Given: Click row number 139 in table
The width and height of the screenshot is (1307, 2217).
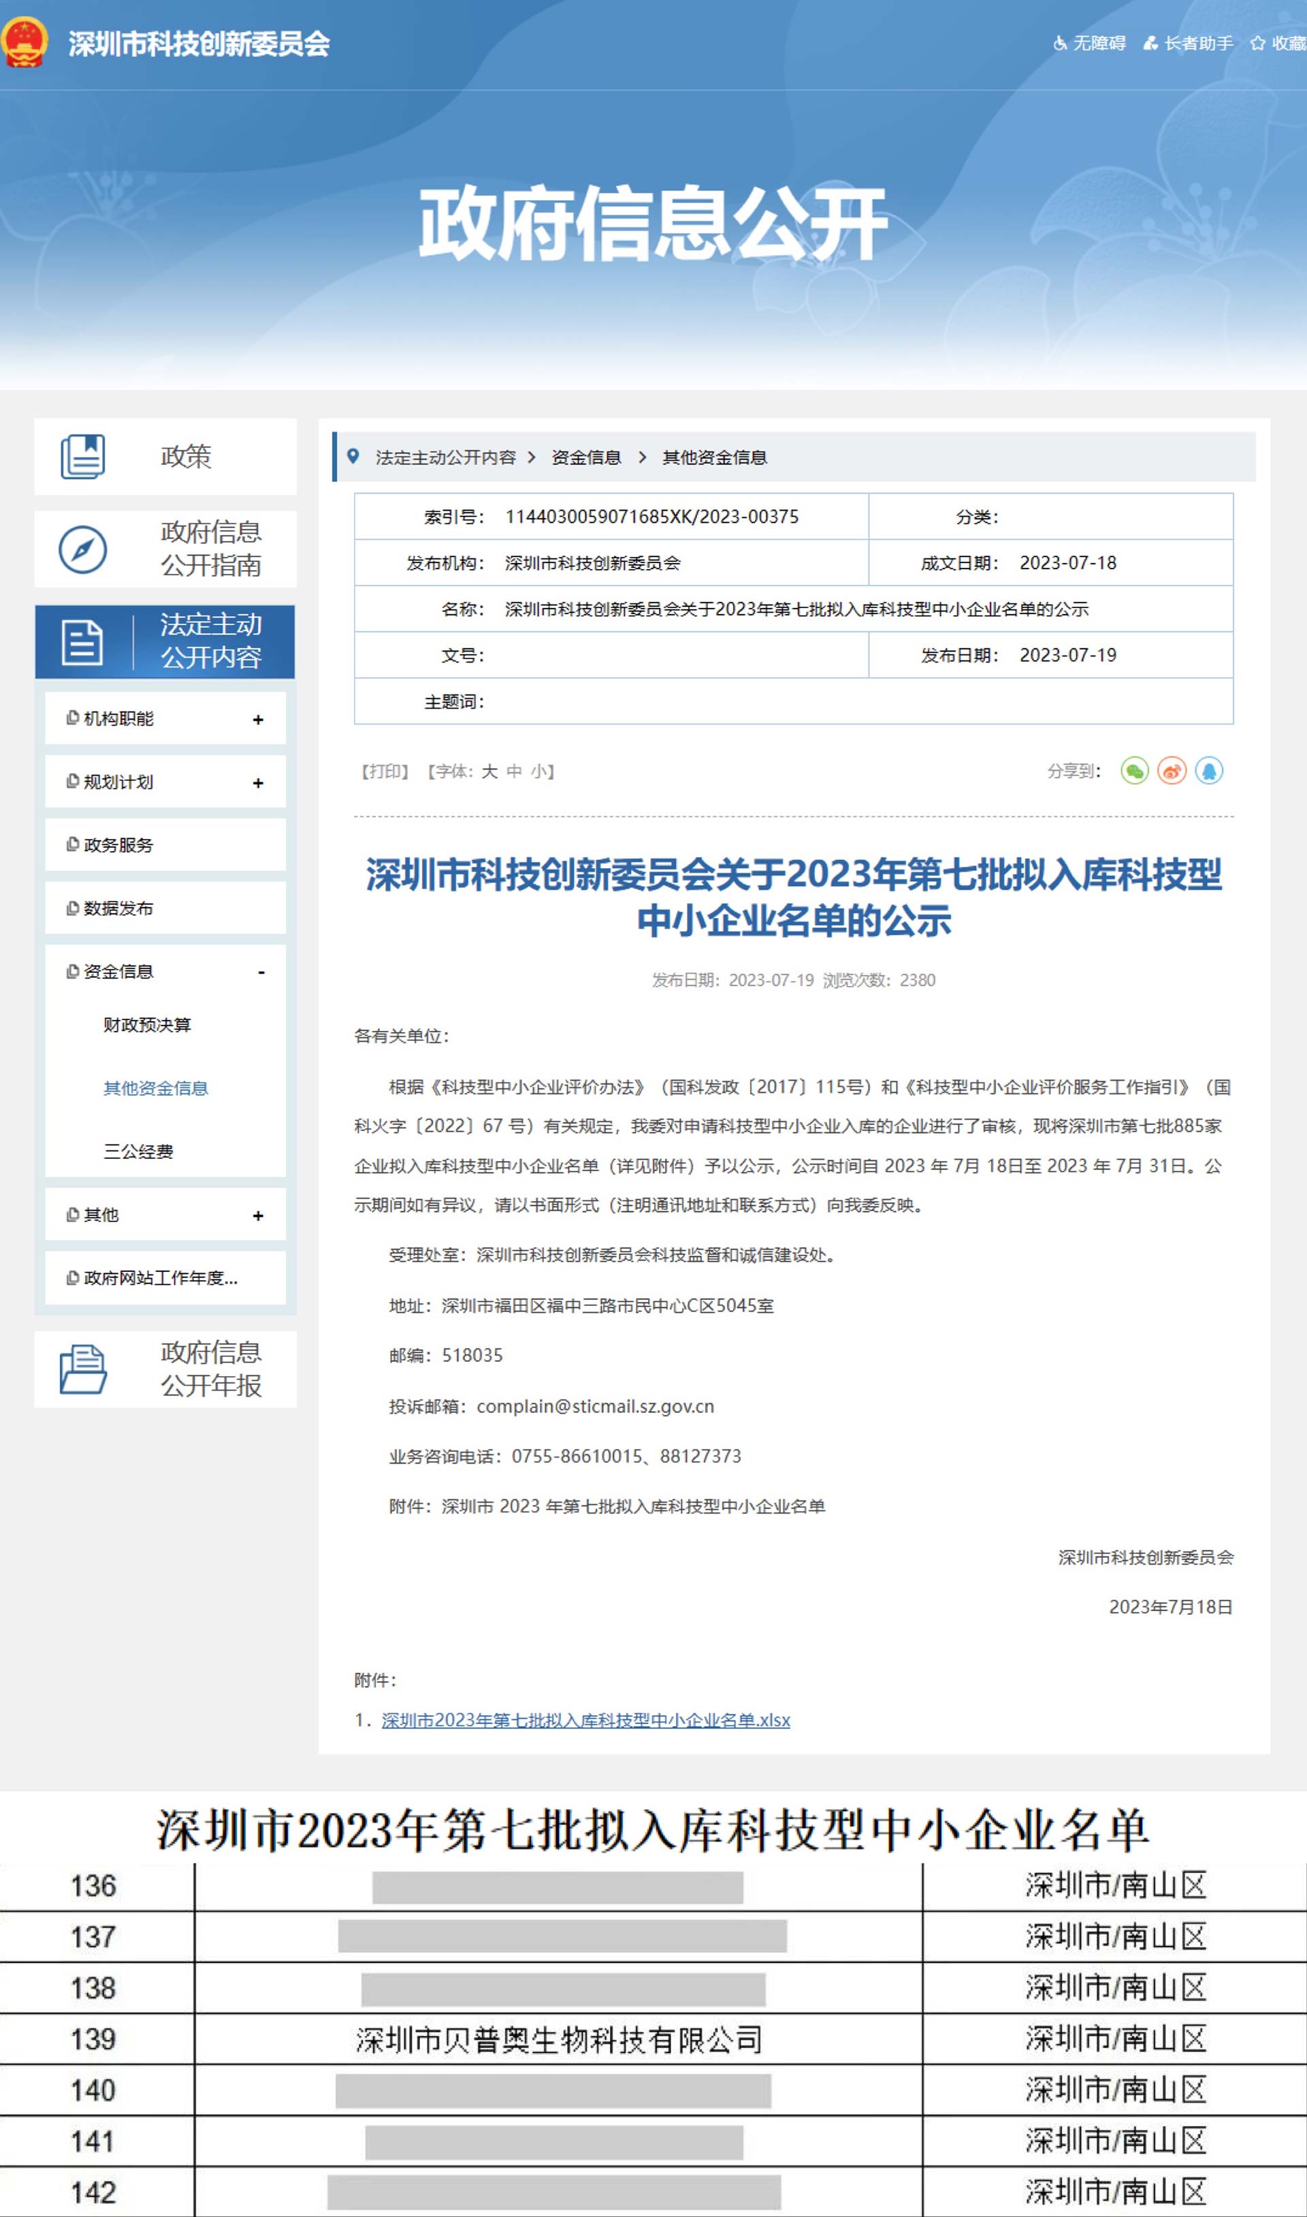Looking at the screenshot, I should coord(93,2039).
